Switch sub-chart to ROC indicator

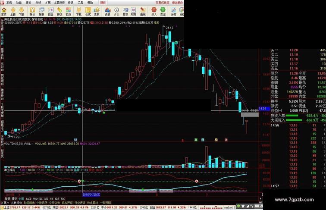pos(63,199)
